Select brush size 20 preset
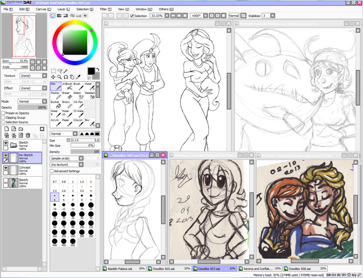The image size is (363, 278). (x=91, y=206)
